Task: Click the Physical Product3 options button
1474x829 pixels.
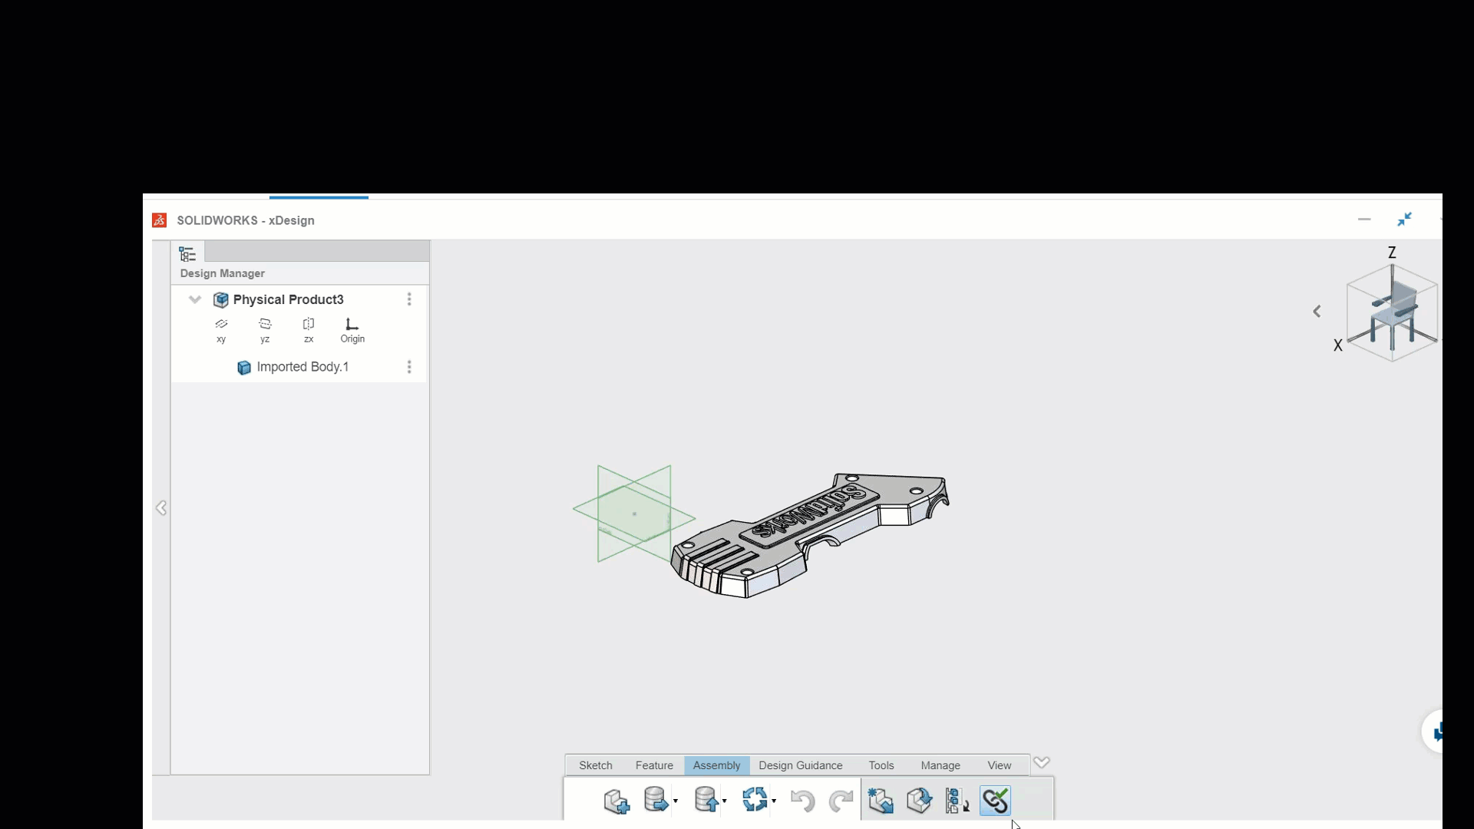Action: tap(409, 299)
